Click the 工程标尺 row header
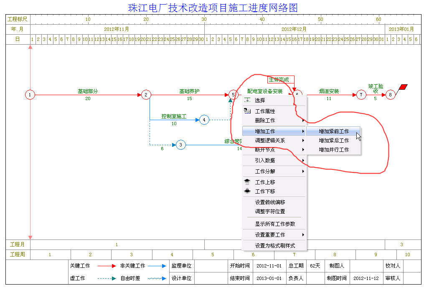 pyautogui.click(x=18, y=19)
